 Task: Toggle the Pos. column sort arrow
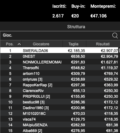point(19,44)
